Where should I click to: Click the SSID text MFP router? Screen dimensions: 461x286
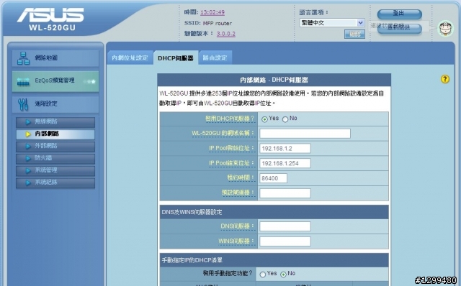218,23
